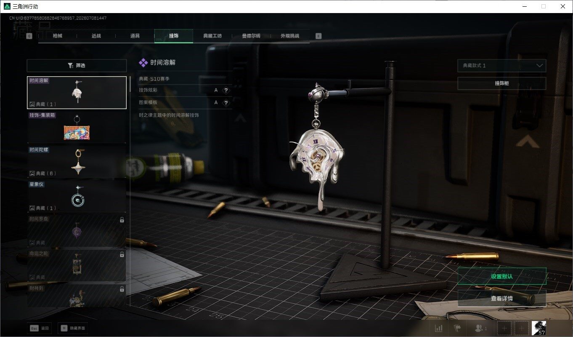The height and width of the screenshot is (337, 573).
Task: Click the 查看详情 button
Action: pyautogui.click(x=502, y=298)
